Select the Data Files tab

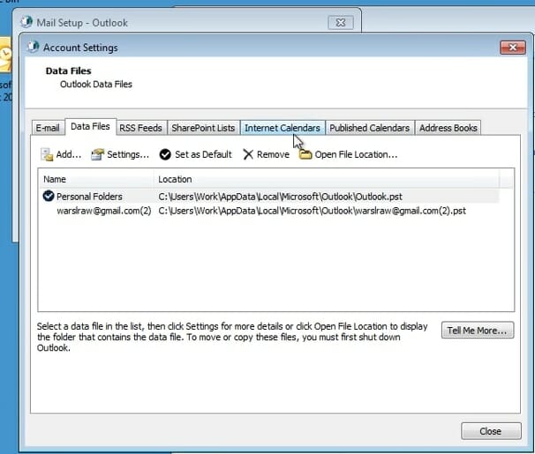(90, 126)
